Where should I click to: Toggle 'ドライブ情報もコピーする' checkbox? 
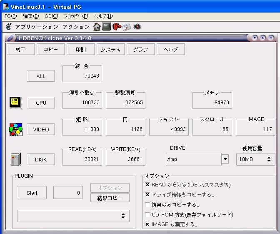(147, 194)
